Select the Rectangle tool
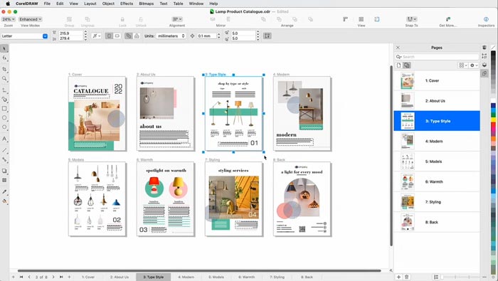This screenshot has width=498, height=281. [x=4, y=109]
